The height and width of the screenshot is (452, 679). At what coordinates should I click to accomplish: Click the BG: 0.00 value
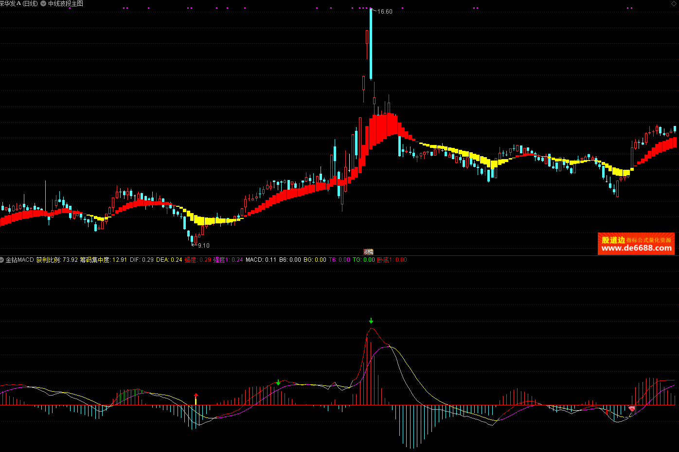click(x=315, y=260)
